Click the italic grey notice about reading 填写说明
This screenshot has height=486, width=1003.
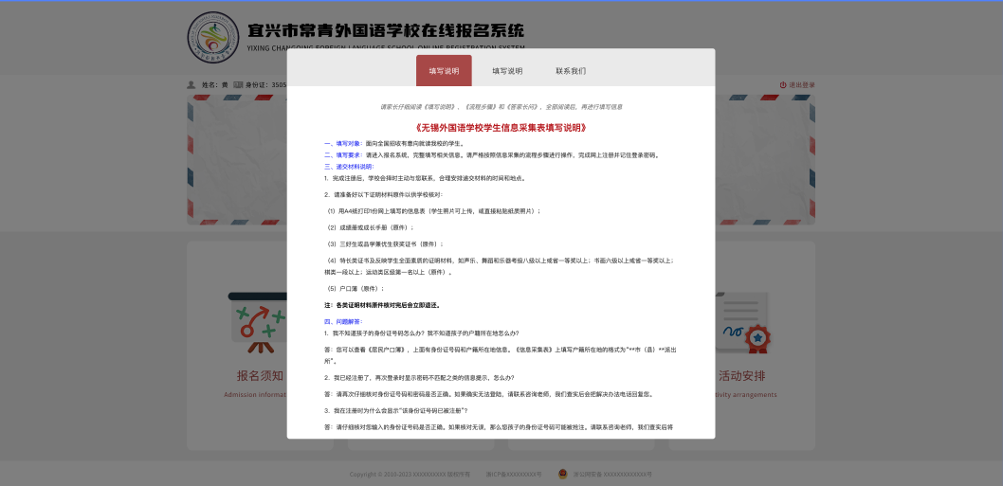[x=501, y=107]
